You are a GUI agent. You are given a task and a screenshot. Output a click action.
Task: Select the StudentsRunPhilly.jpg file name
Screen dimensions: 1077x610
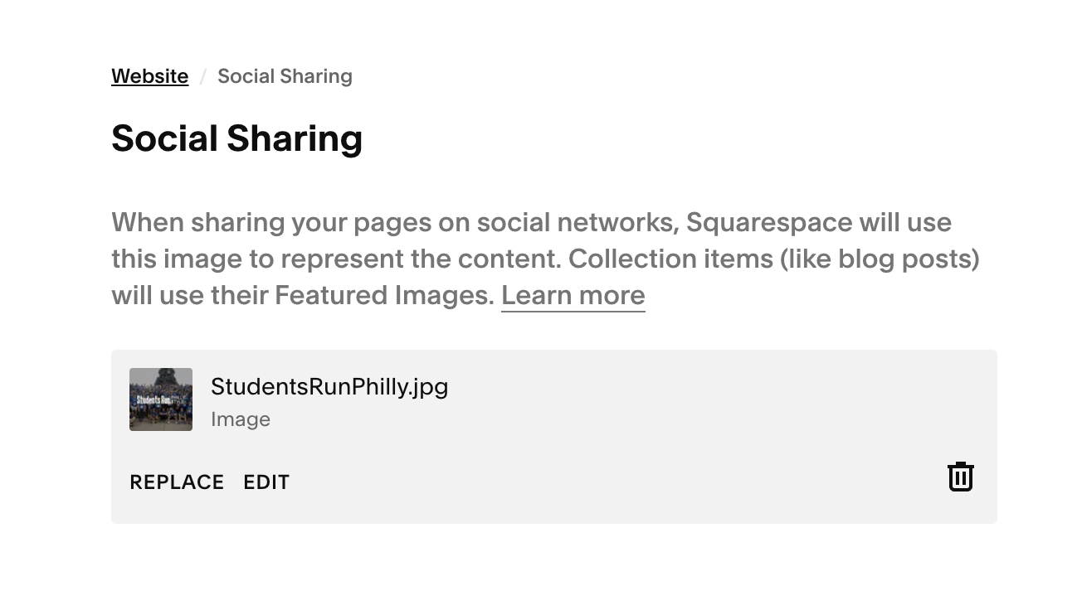click(329, 386)
